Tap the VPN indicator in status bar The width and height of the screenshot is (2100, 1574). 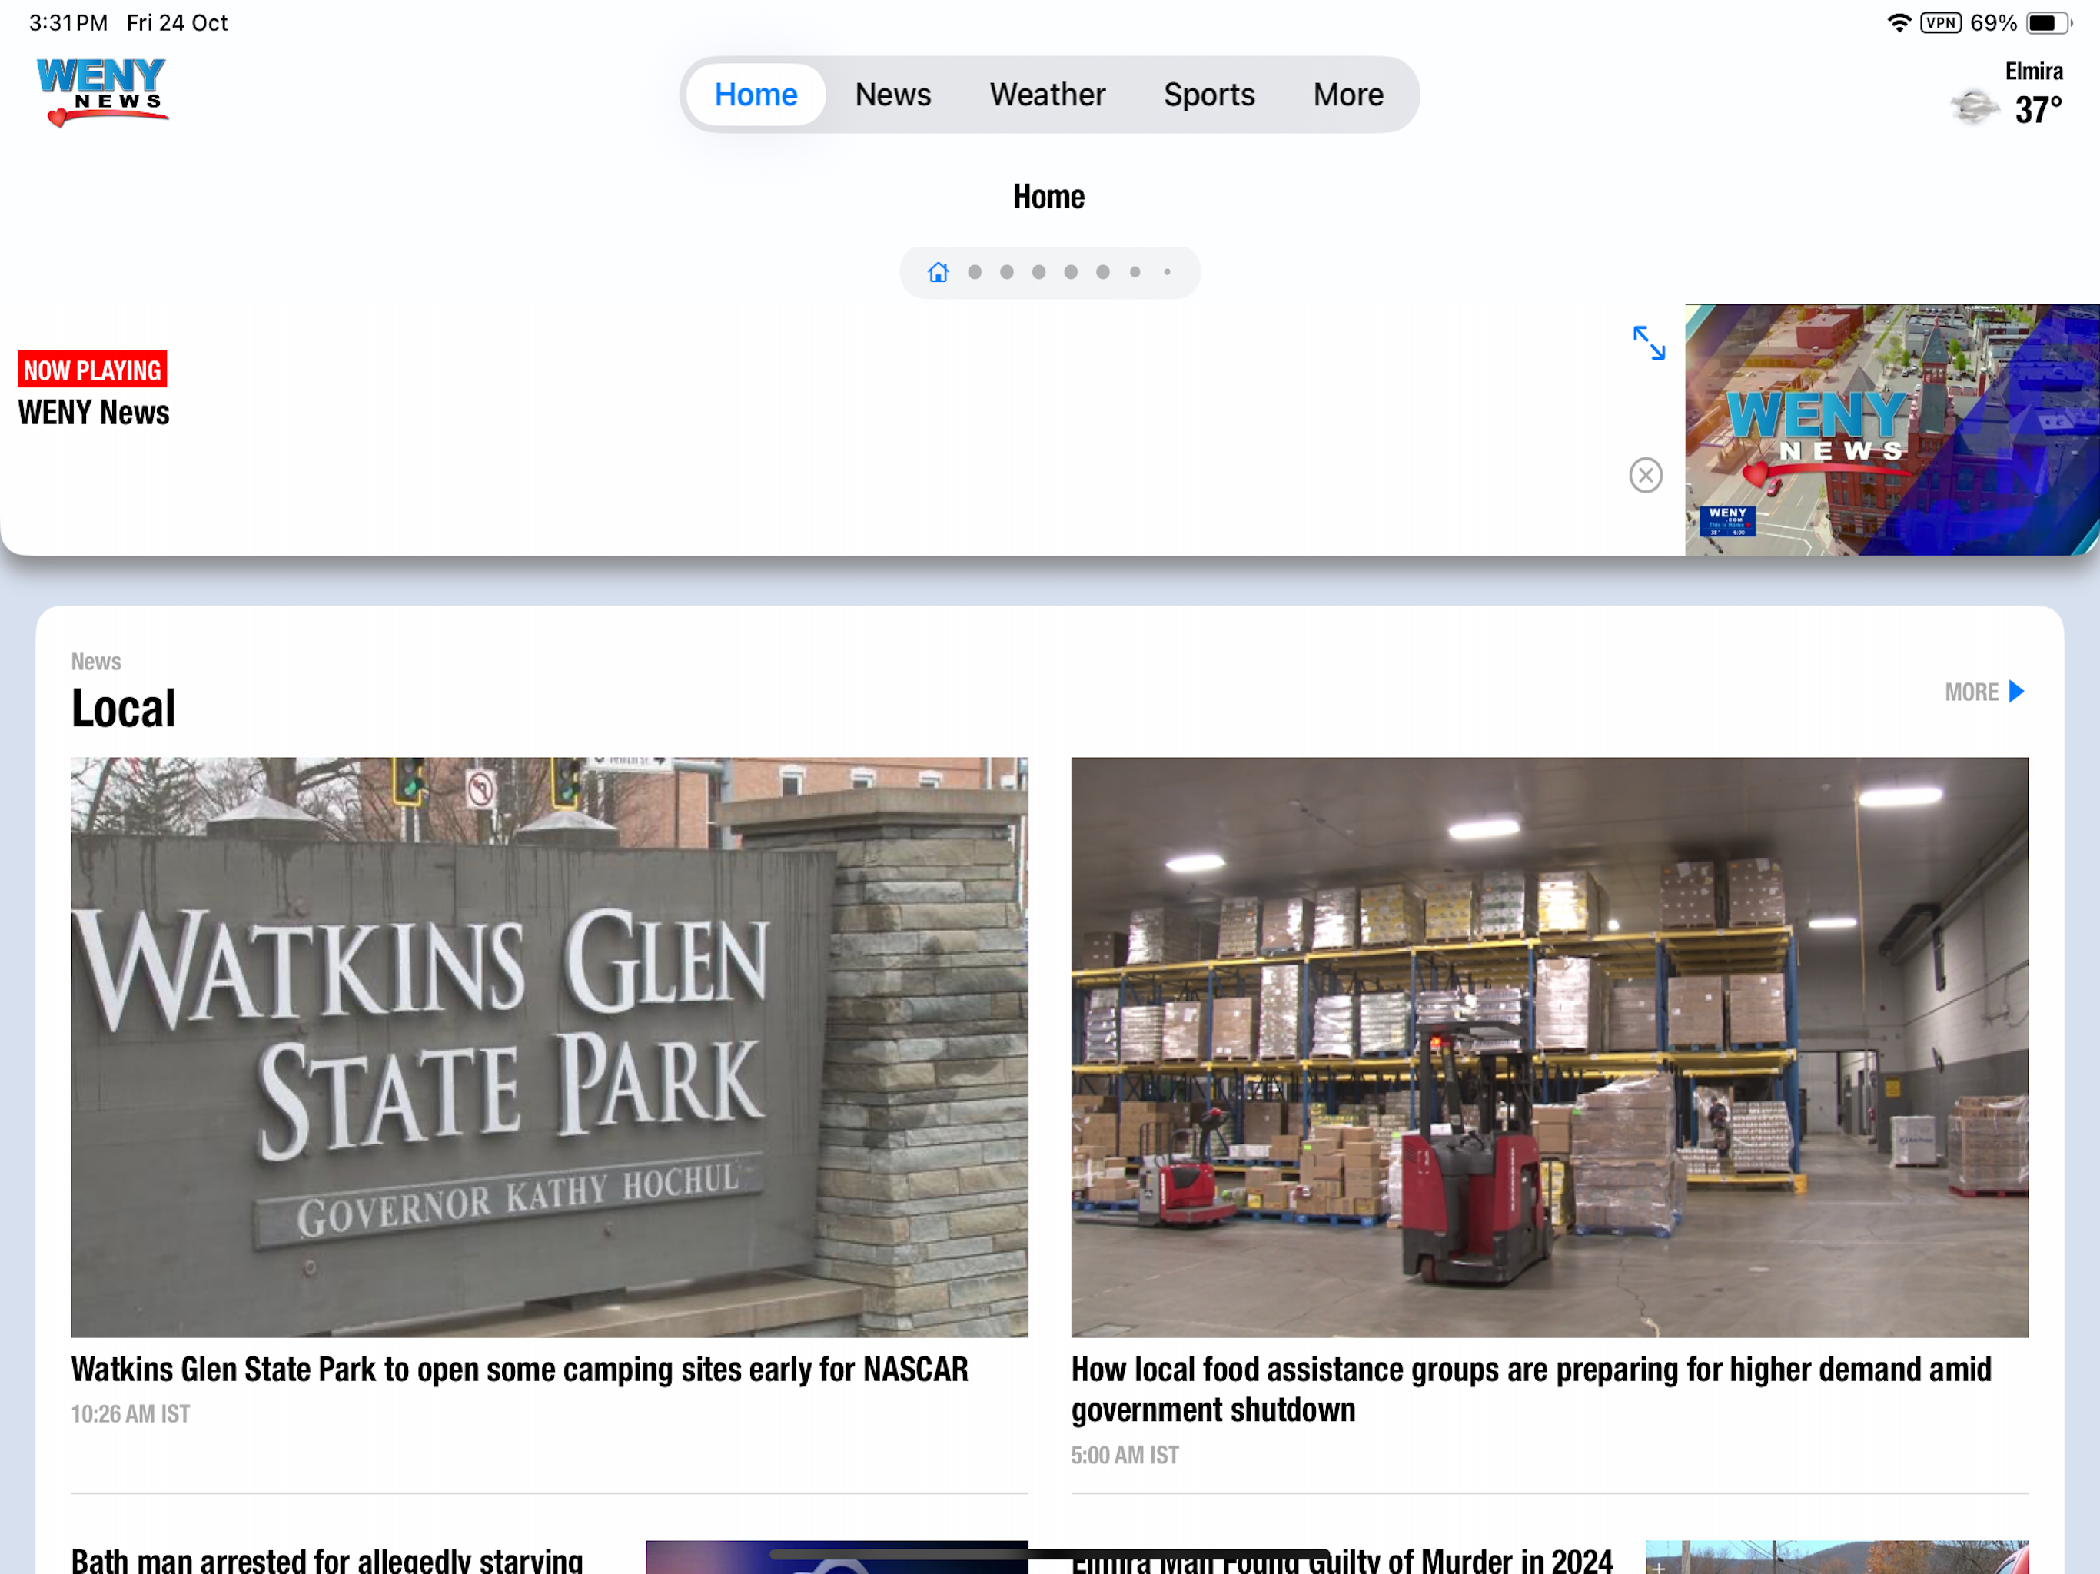tap(1939, 23)
